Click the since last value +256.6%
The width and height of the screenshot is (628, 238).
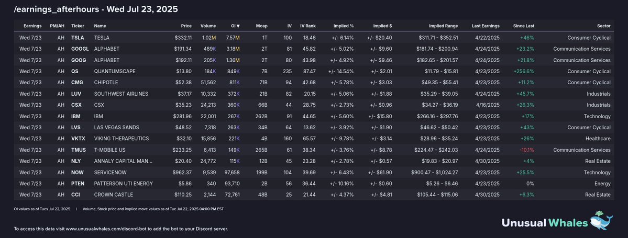pyautogui.click(x=523, y=71)
